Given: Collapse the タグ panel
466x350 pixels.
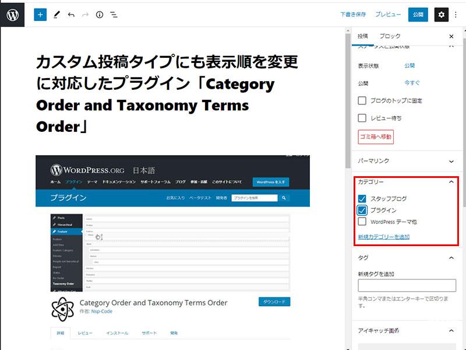Looking at the screenshot, I should (451, 258).
